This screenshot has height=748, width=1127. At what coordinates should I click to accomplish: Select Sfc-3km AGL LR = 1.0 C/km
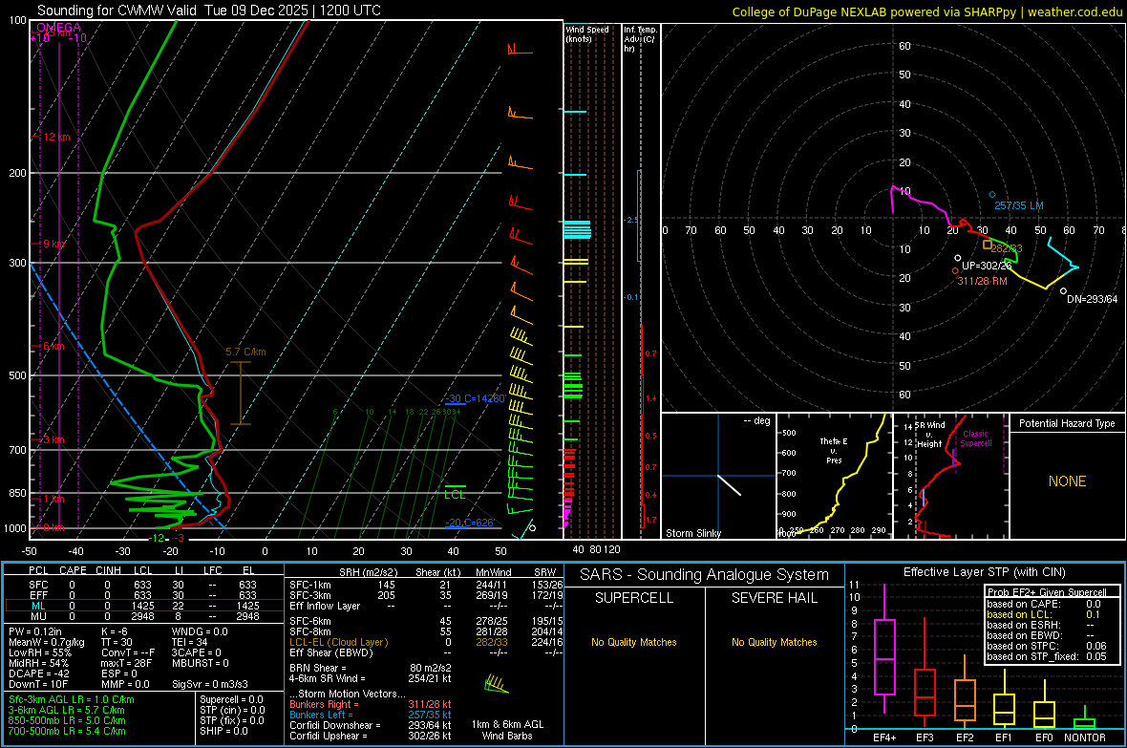click(72, 699)
